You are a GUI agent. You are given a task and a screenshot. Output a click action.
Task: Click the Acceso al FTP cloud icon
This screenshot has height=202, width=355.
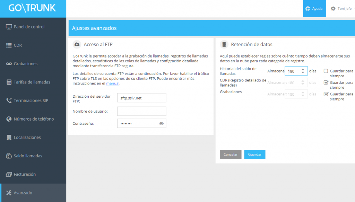pos(77,44)
